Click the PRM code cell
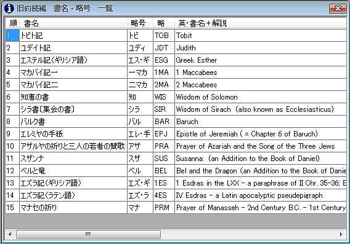This screenshot has height=244, width=350. point(164,208)
